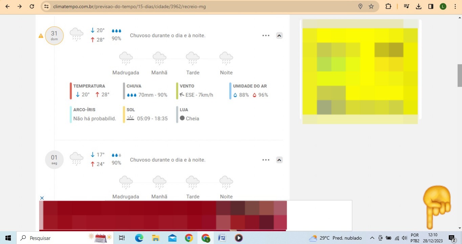
Task: Click the Madrugada rain cloud icon for day 31
Action: coord(126,58)
